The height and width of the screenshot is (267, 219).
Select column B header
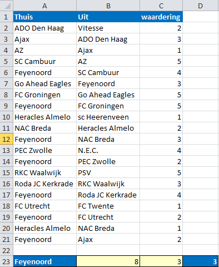point(108,6)
